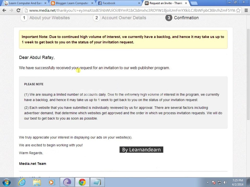Click the 'Media.net Team' signature
This screenshot has width=250, height=187.
point(33,164)
